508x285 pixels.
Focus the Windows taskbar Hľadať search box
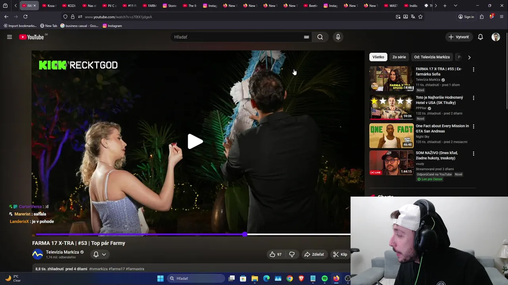click(x=196, y=278)
